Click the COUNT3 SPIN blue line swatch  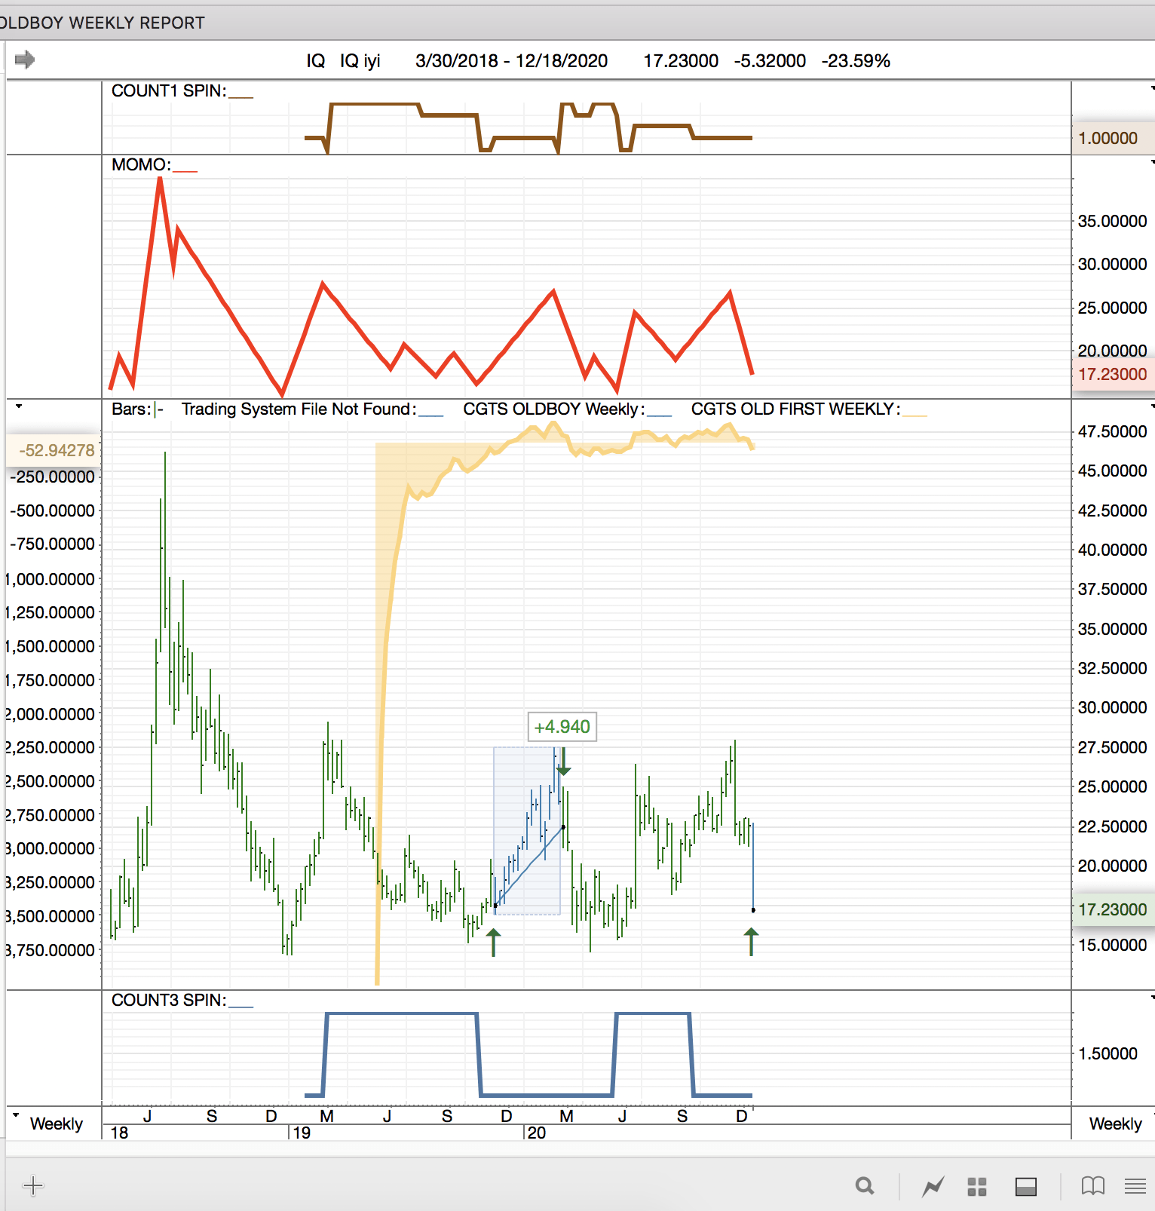pos(240,1006)
